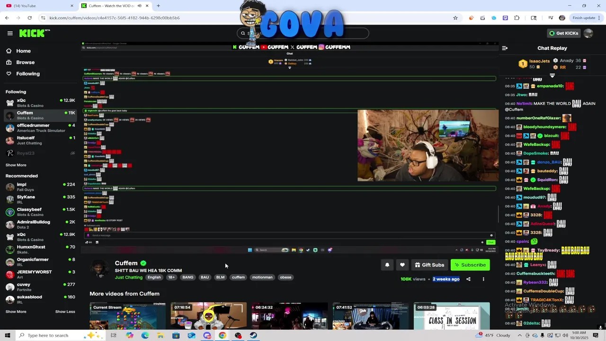Image resolution: width=606 pixels, height=341 pixels.
Task: Select Cuffem in Following list
Action: [40, 115]
